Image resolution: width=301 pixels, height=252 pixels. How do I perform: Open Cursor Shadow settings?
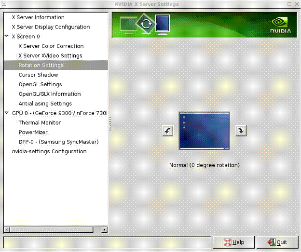pos(39,75)
